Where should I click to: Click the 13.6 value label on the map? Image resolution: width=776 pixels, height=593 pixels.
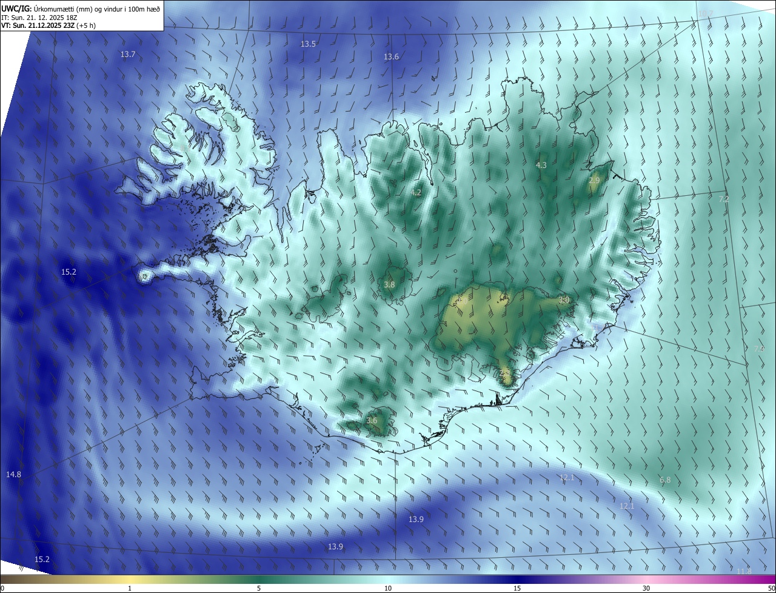point(391,57)
